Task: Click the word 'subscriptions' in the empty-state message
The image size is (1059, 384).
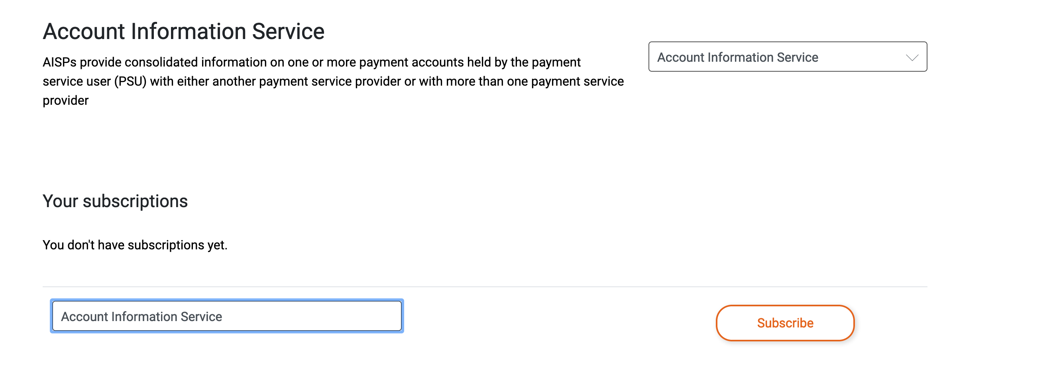Action: (166, 245)
